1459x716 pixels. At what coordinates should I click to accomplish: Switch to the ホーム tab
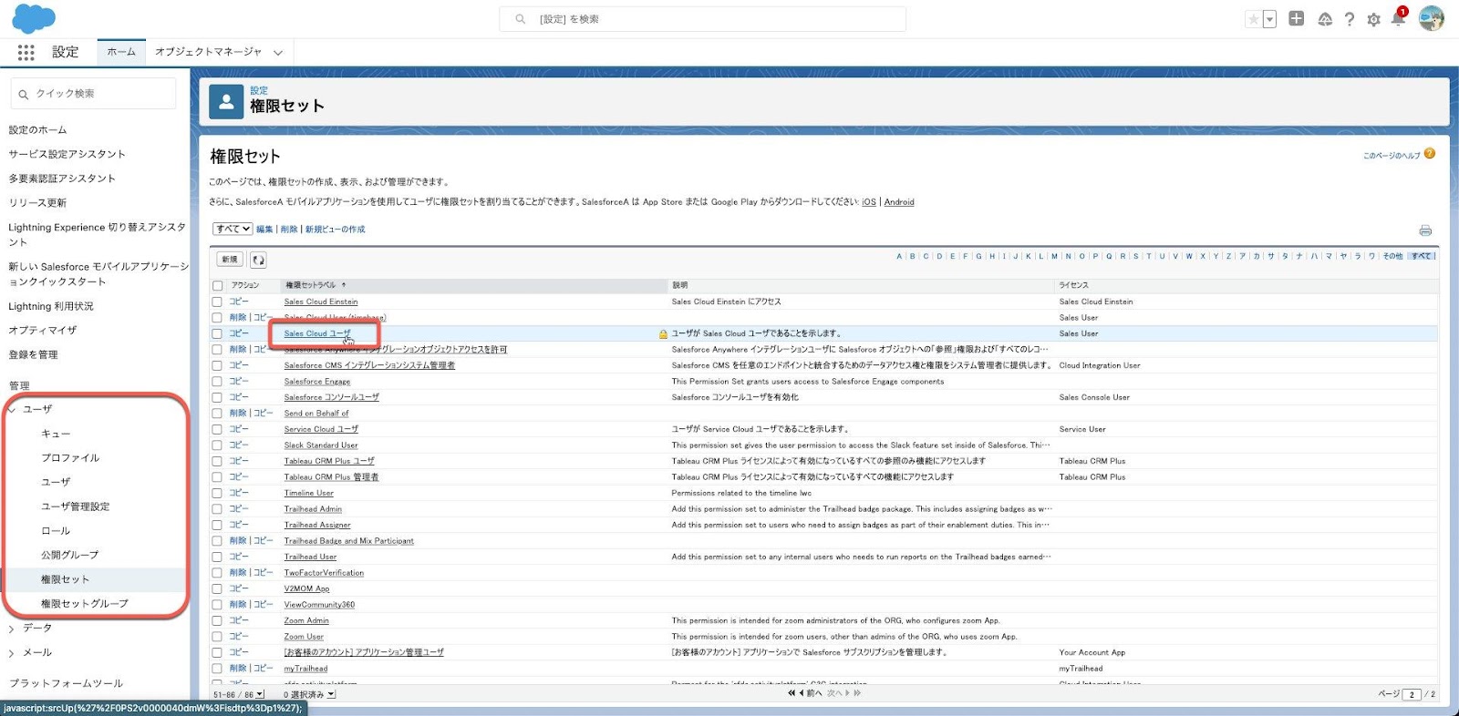pyautogui.click(x=120, y=52)
